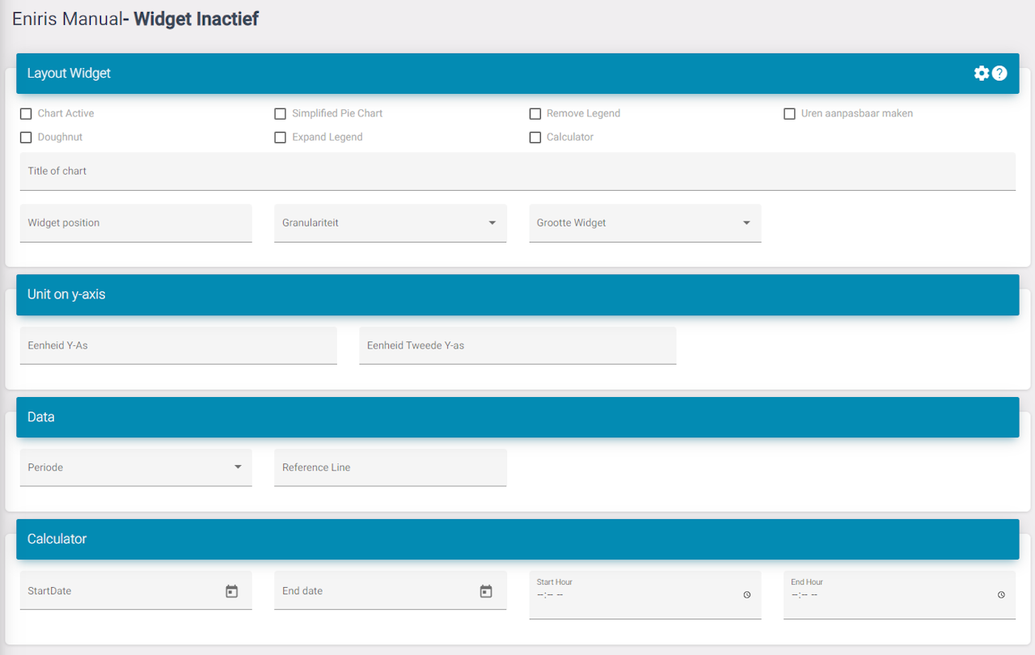Open the End date calendar picker icon

(x=486, y=591)
